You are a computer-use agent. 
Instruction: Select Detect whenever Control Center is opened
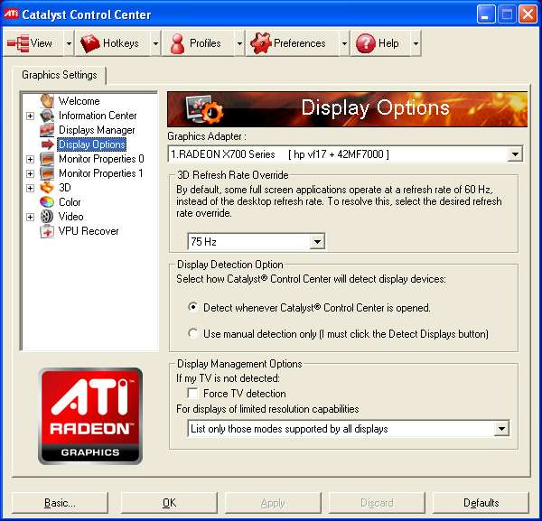tap(192, 308)
